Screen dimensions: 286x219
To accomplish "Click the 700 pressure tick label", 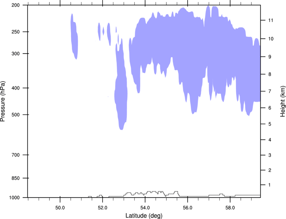I will point(15,155).
